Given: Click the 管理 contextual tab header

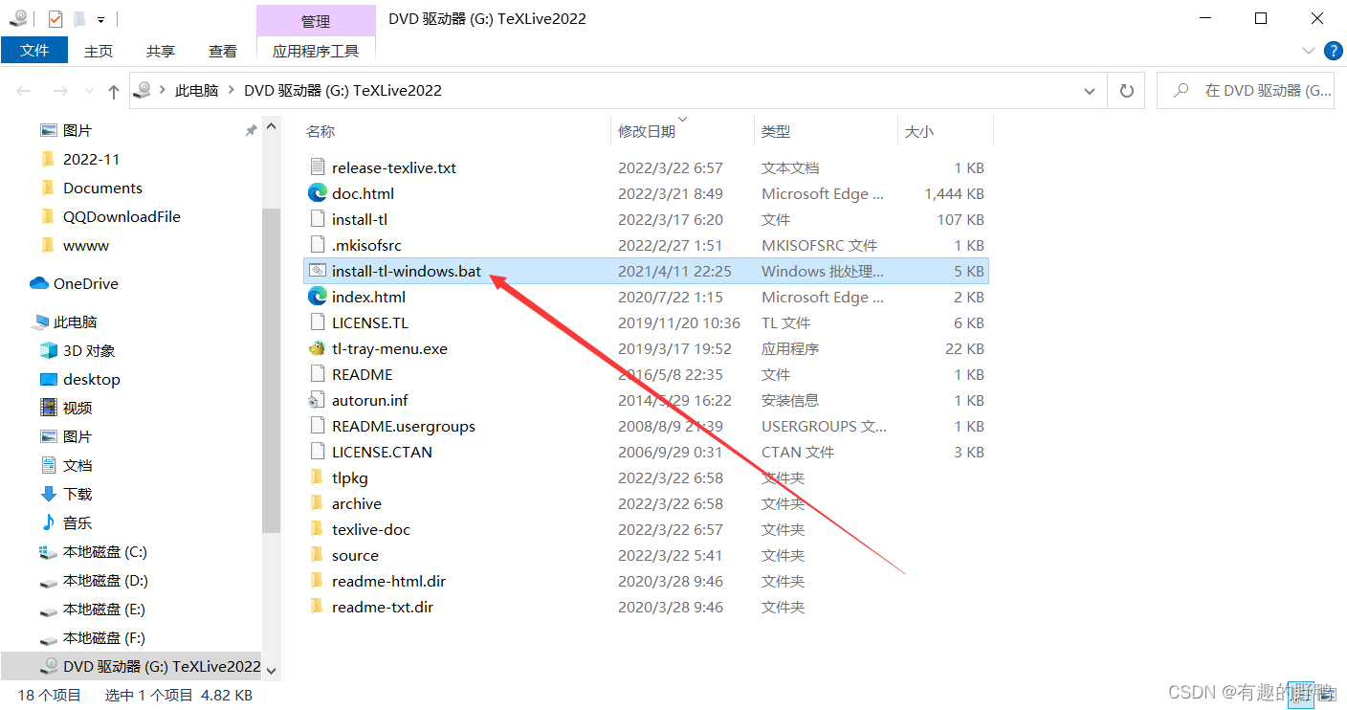Looking at the screenshot, I should (x=316, y=20).
